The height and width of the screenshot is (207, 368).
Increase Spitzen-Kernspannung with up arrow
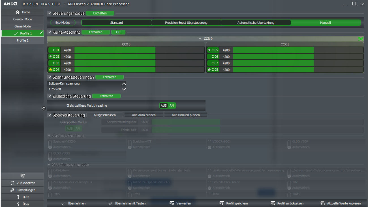pyautogui.click(x=123, y=84)
